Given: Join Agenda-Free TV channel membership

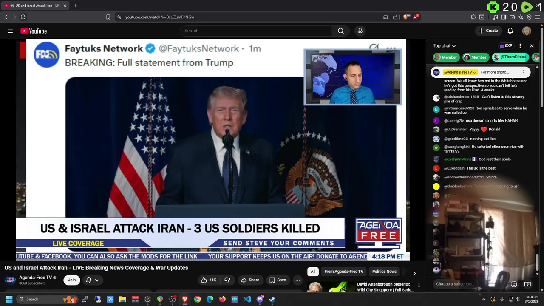Looking at the screenshot, I should click(x=72, y=280).
